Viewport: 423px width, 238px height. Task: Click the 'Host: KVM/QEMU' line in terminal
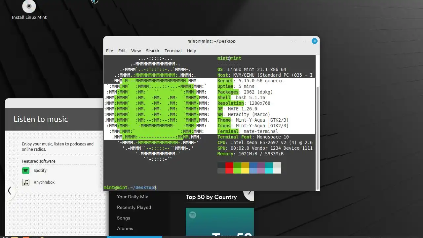265,75
